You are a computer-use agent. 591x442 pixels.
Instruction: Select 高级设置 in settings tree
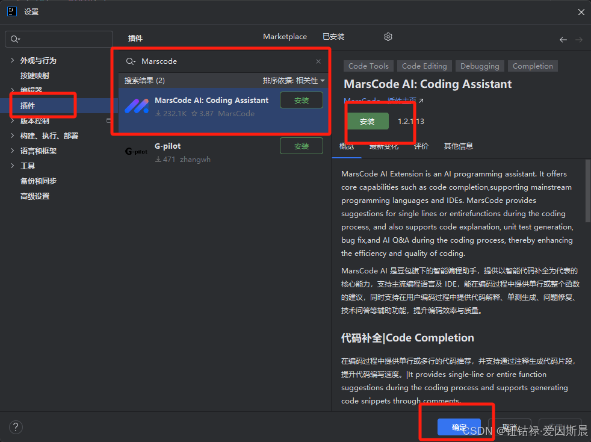click(x=35, y=196)
